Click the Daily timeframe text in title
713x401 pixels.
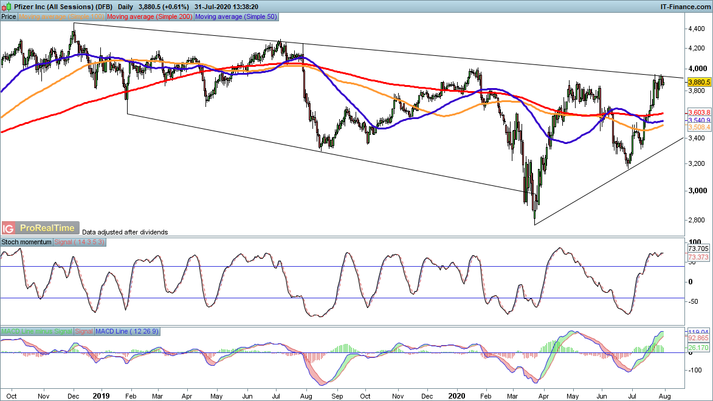pos(126,5)
